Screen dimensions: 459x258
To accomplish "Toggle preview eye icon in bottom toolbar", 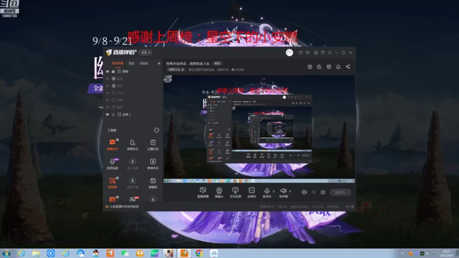I will coord(314,192).
